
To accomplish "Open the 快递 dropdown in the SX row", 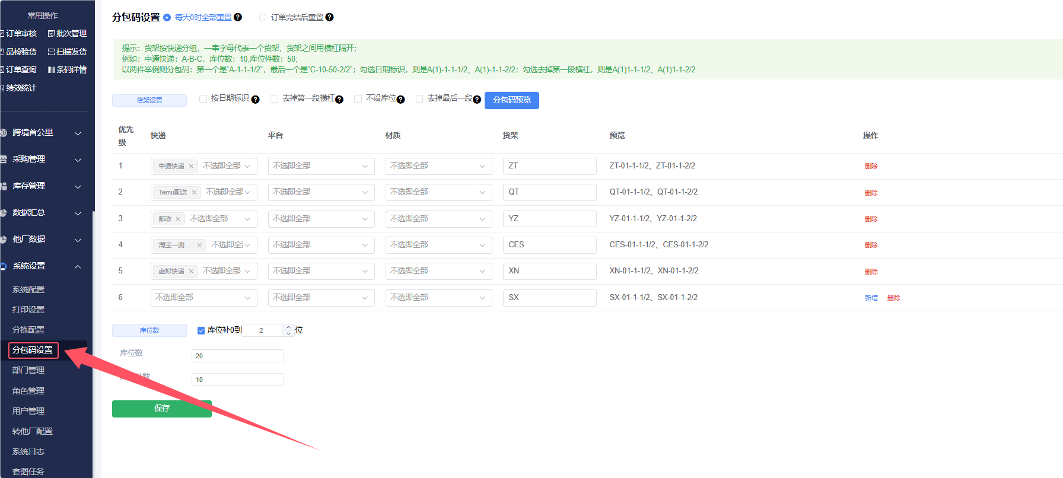I will point(203,298).
